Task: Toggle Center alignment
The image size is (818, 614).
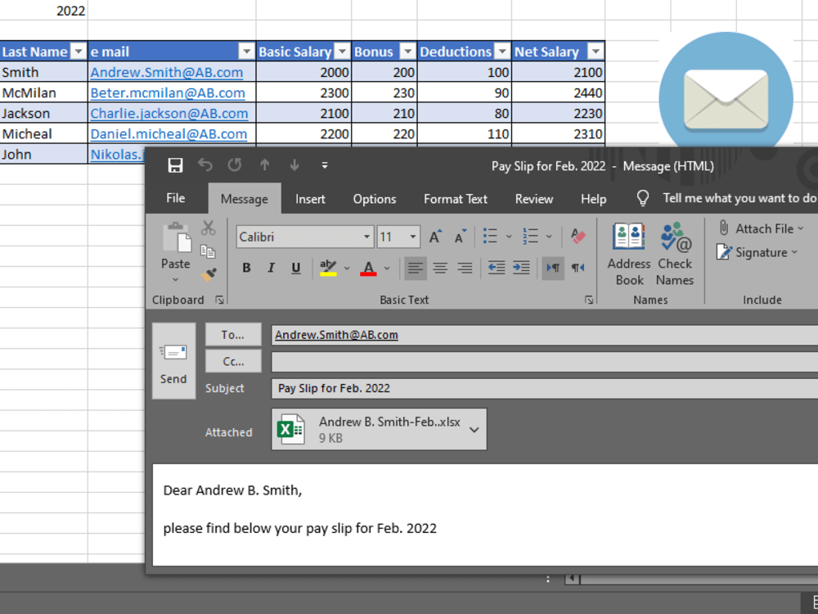Action: (440, 268)
